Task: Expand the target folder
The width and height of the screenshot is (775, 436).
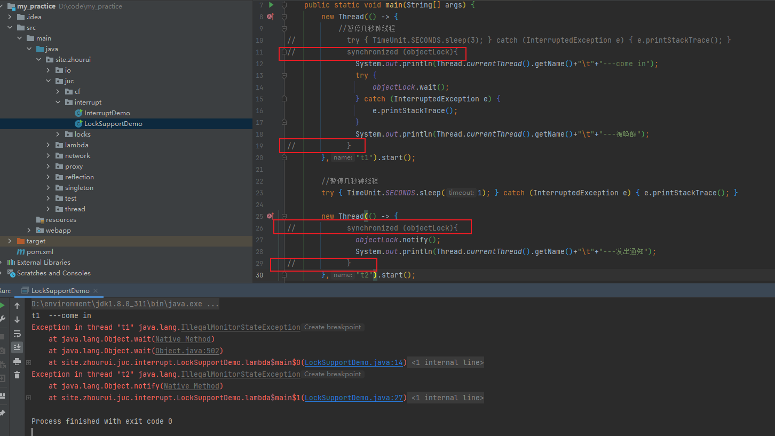Action: (10, 241)
